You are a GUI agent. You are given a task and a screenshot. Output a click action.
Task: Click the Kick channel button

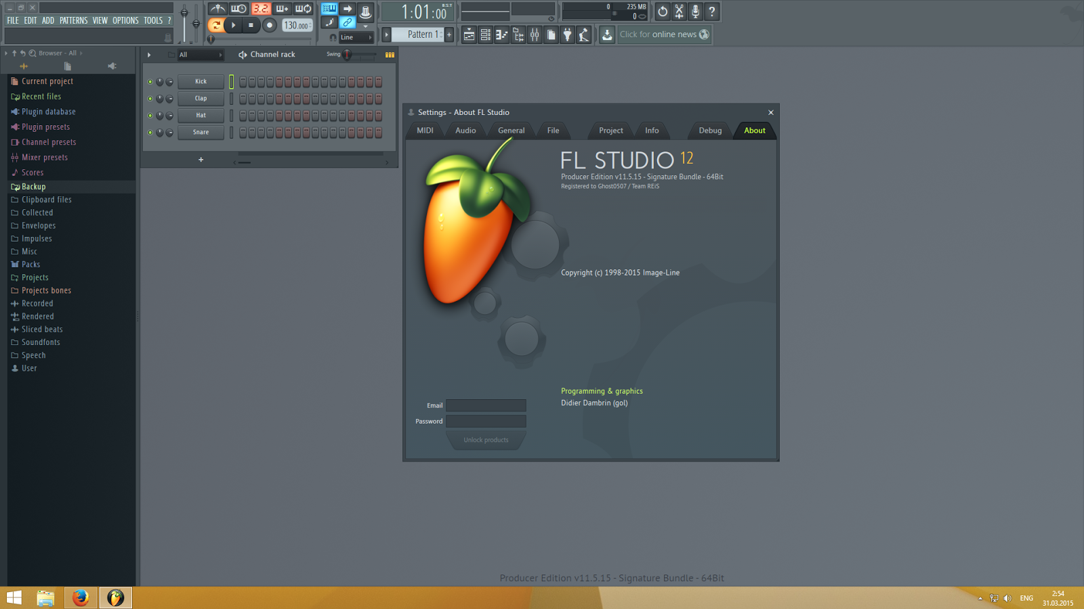pos(201,82)
